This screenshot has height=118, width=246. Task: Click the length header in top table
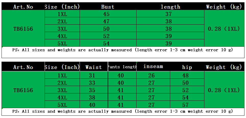tap(170, 7)
